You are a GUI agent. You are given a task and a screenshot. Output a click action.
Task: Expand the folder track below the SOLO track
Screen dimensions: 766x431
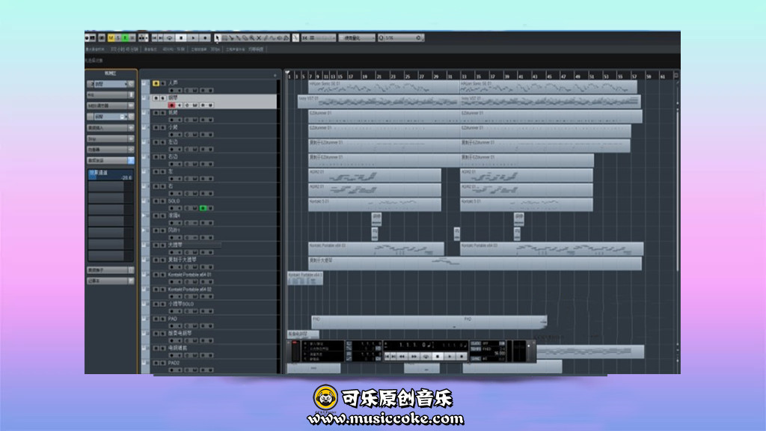[x=144, y=215]
